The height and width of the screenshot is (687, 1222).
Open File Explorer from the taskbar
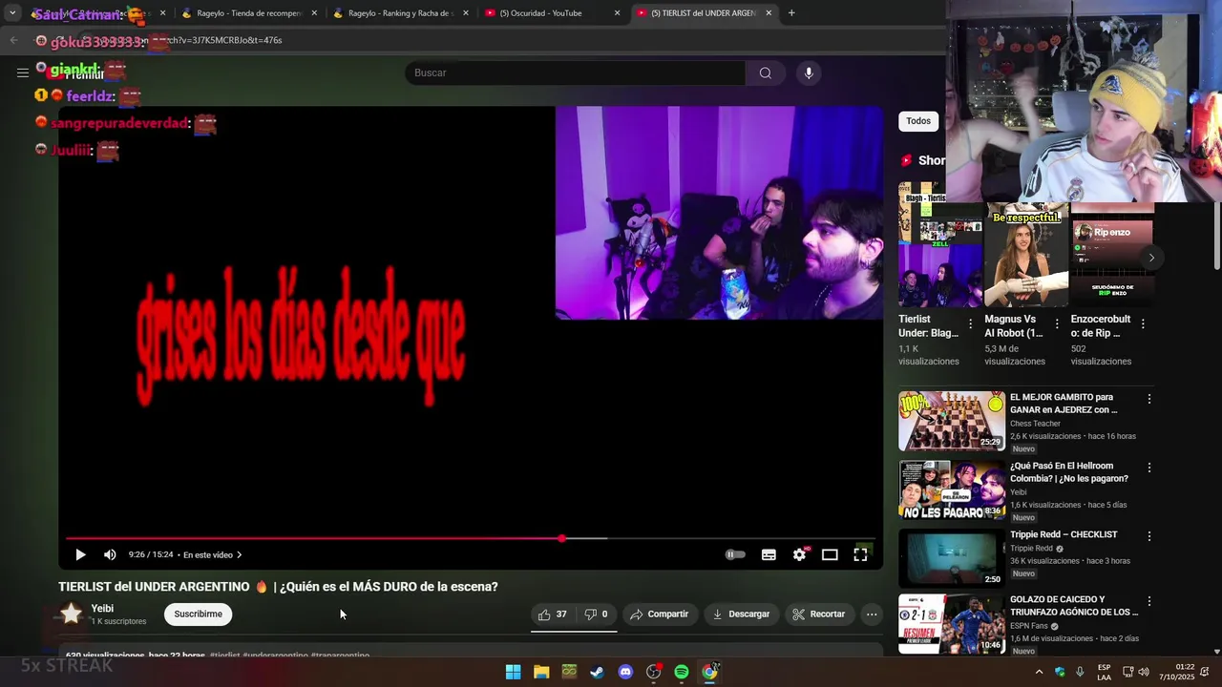coord(541,672)
